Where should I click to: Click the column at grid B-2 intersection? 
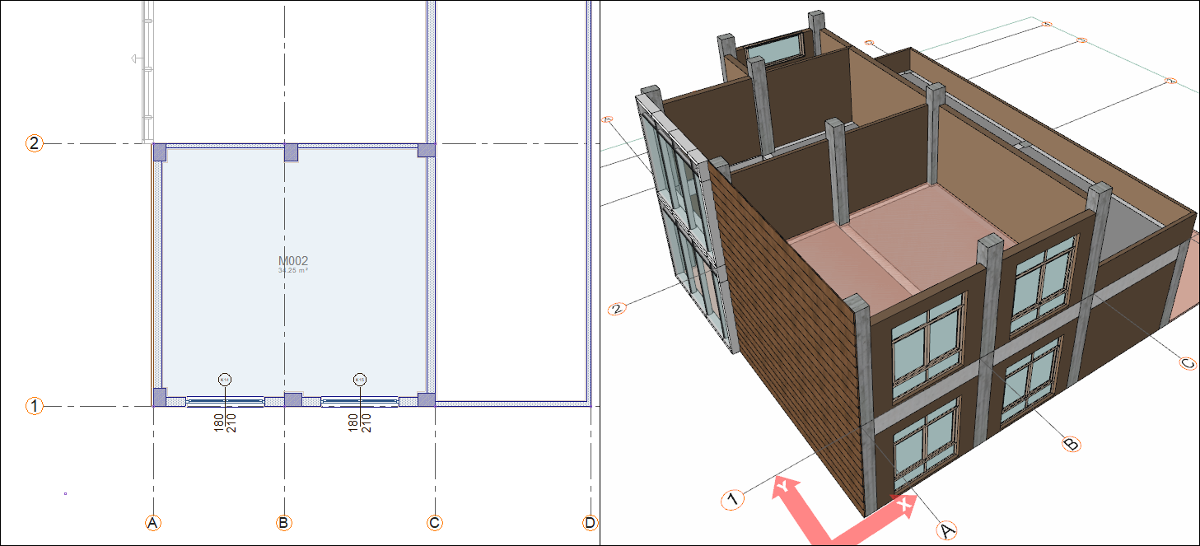click(x=290, y=152)
